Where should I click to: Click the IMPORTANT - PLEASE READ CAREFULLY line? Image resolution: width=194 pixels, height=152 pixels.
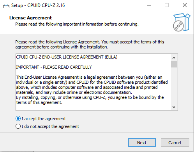click(x=54, y=67)
